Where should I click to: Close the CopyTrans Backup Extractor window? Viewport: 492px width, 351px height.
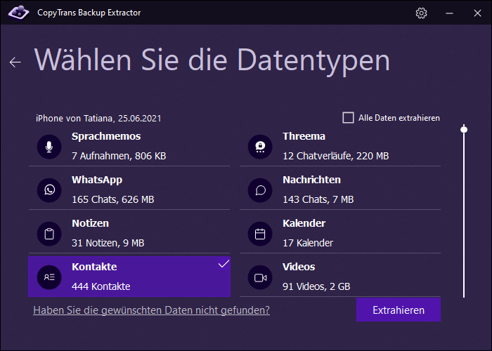477,13
